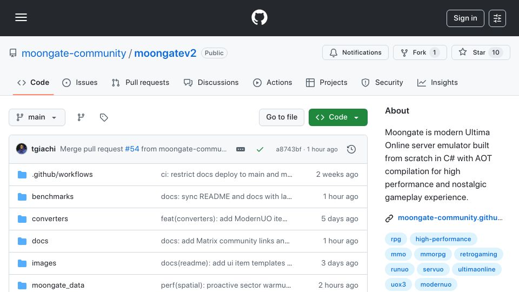Select the mmorpg topic tag

pyautogui.click(x=433, y=254)
